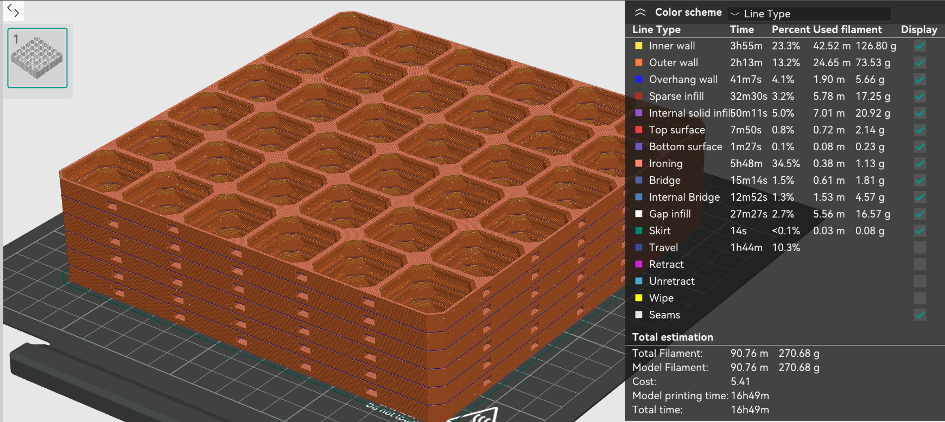The width and height of the screenshot is (945, 422).
Task: Toggle Bridge display checkbox
Action: pyautogui.click(x=919, y=181)
